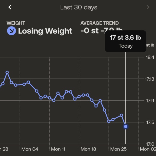Click the 17:5 weight axis label
This screenshot has width=156, height=156.
tap(150, 122)
